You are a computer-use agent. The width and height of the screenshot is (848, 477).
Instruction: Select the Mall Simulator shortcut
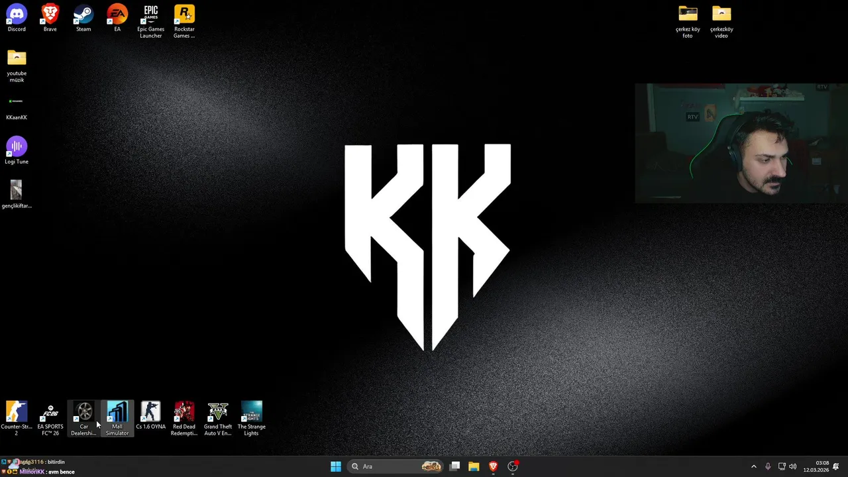[x=117, y=419]
